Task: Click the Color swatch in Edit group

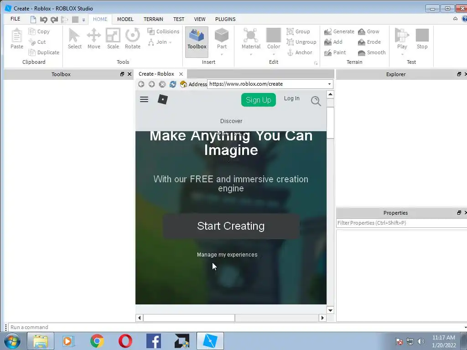Action: coord(274,35)
